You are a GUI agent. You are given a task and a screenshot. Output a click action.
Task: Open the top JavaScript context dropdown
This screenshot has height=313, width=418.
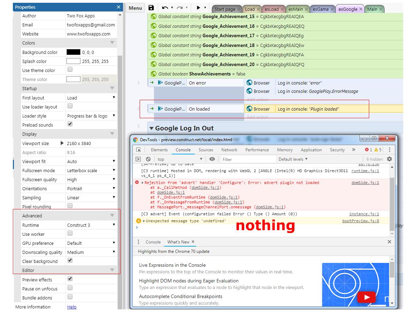[180, 159]
